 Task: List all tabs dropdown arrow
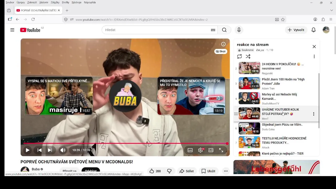[x=332, y=10]
